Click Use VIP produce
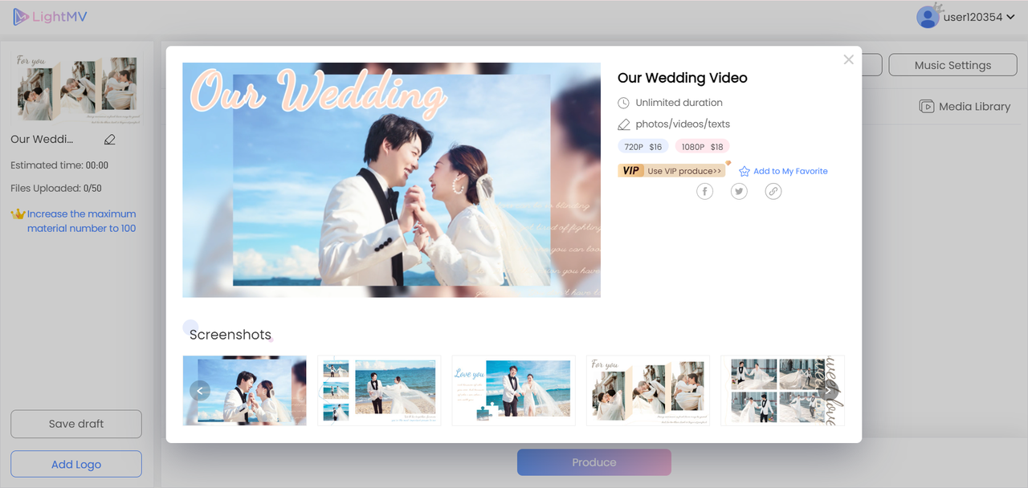 (x=684, y=171)
